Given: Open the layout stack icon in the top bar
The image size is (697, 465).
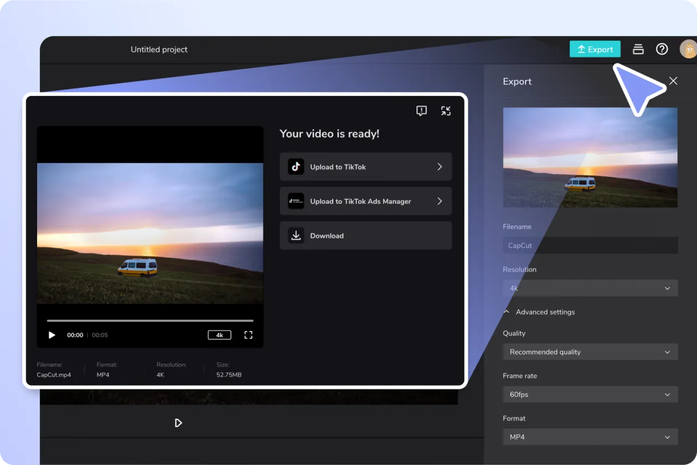Looking at the screenshot, I should coord(638,50).
